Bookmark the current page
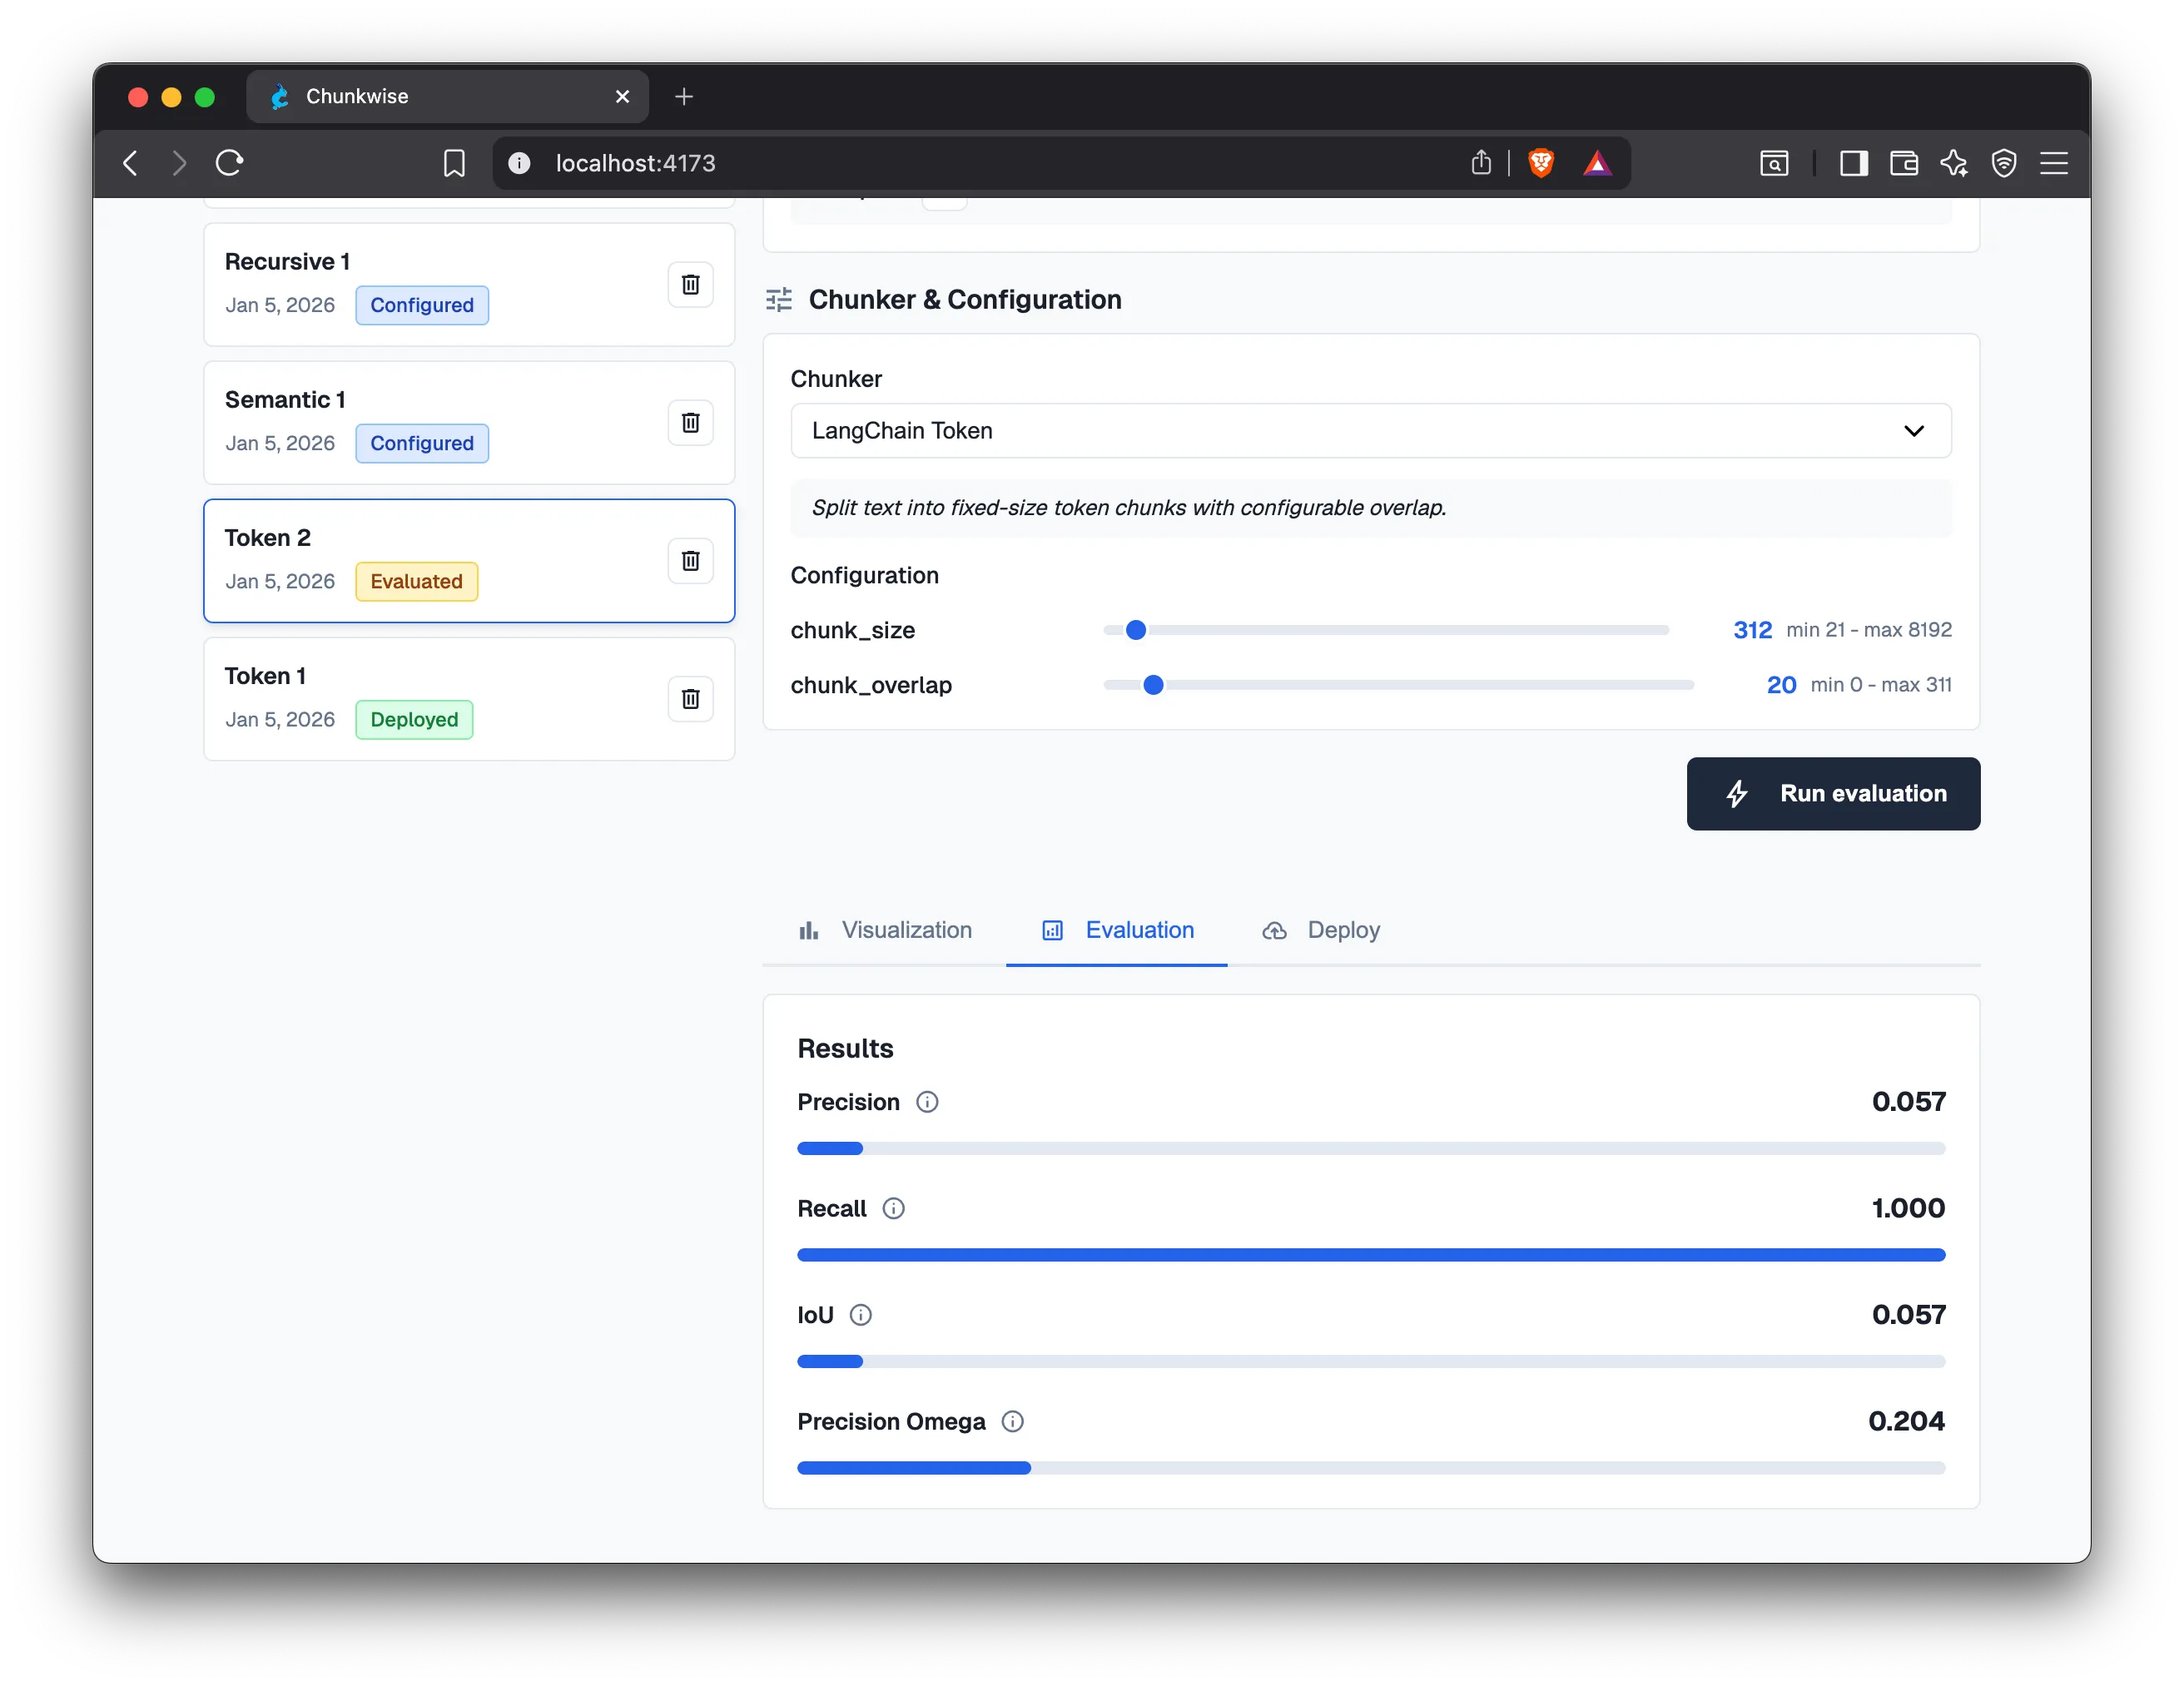 coord(454,162)
